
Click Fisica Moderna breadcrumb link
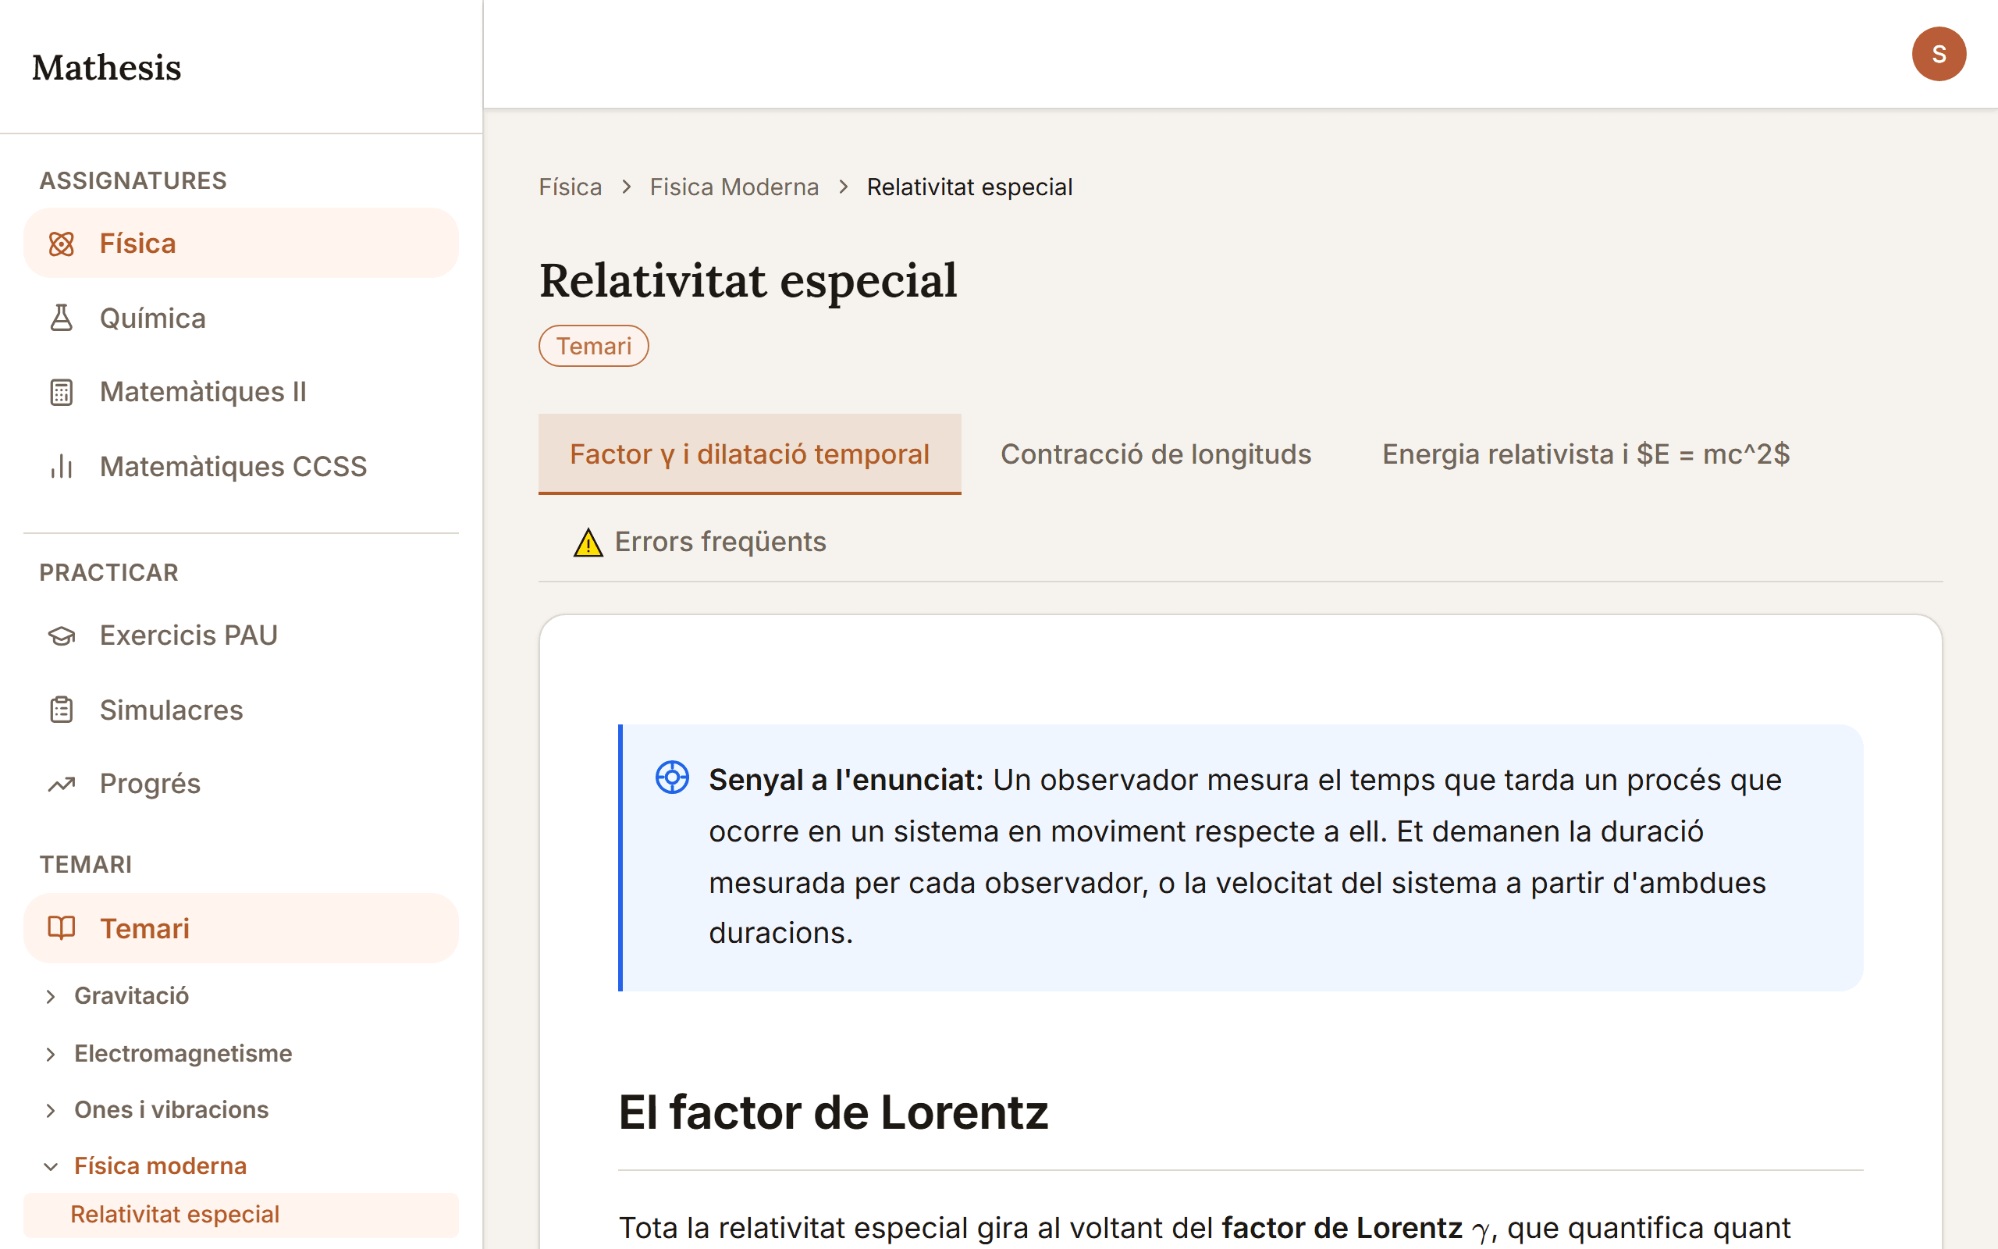[x=734, y=187]
